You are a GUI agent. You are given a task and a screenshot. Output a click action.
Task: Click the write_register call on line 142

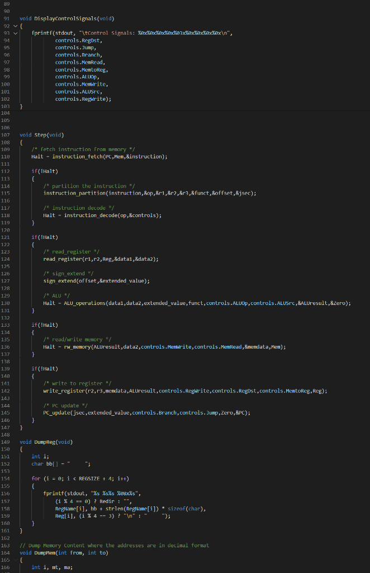point(64,391)
